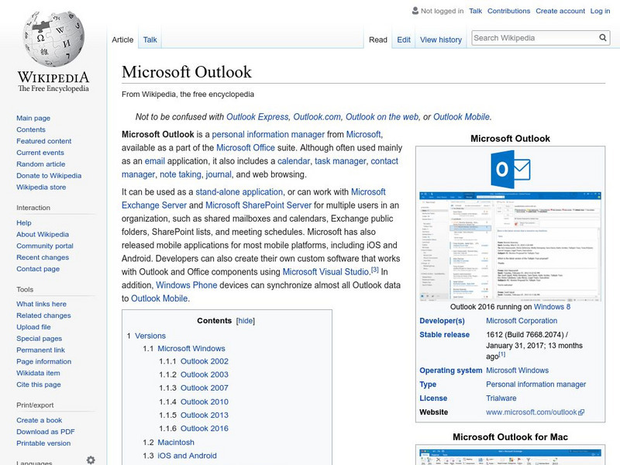Open the View history tab
620x465 pixels.
[441, 40]
